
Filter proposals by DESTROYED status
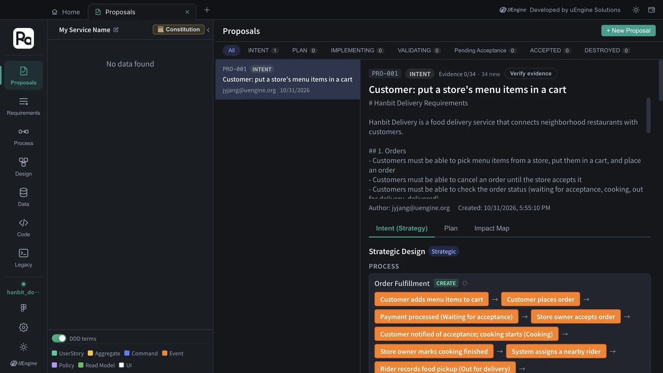pos(607,50)
